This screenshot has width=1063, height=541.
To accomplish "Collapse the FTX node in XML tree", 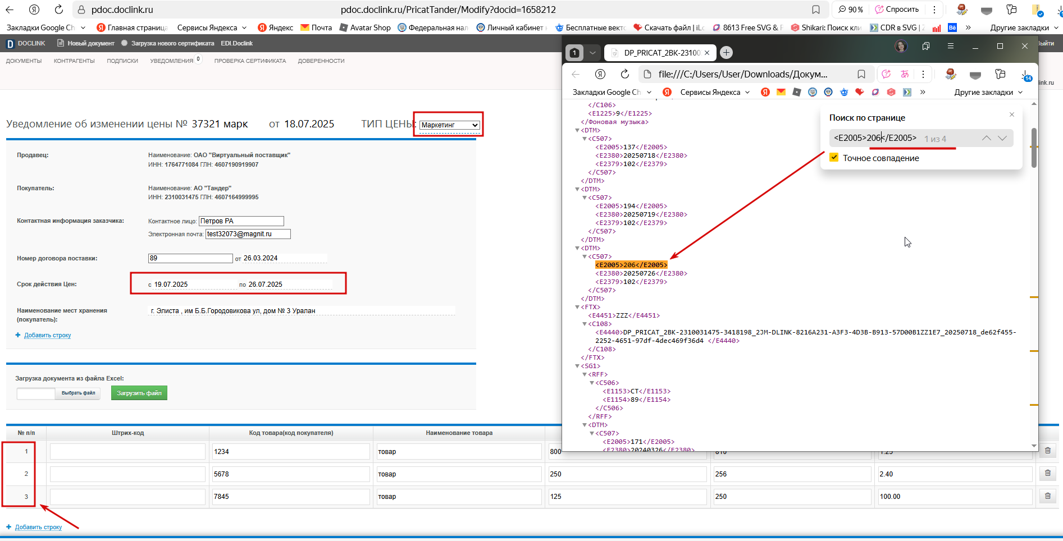I will pos(577,307).
